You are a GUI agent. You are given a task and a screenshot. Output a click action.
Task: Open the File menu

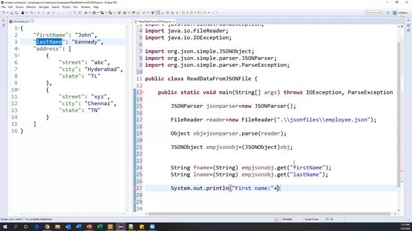click(x=3, y=7)
